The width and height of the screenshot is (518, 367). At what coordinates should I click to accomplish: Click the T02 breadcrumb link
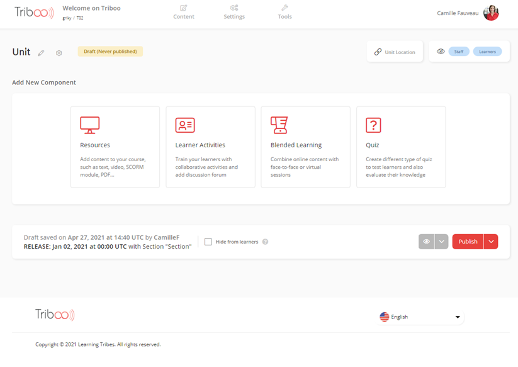tap(79, 18)
